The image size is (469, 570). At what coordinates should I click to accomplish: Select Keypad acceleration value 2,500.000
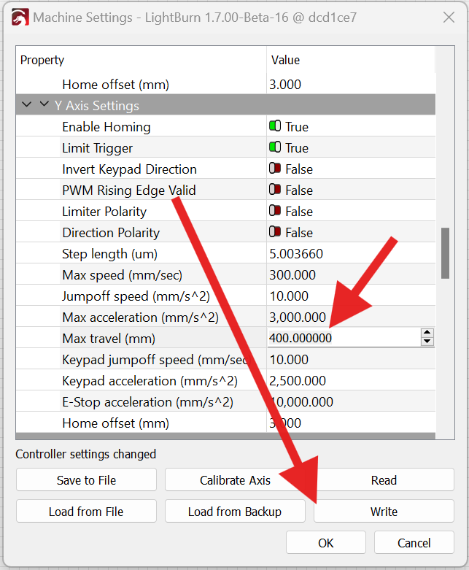298,380
